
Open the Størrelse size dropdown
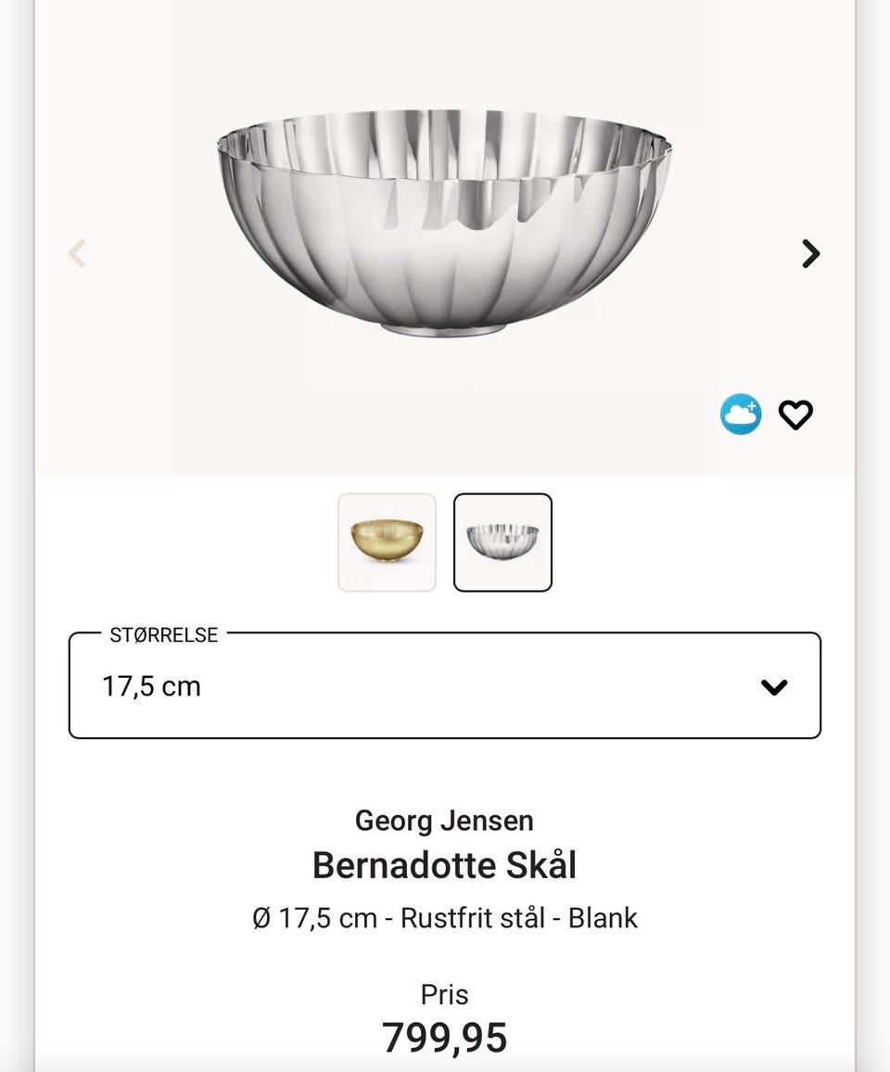tap(444, 686)
